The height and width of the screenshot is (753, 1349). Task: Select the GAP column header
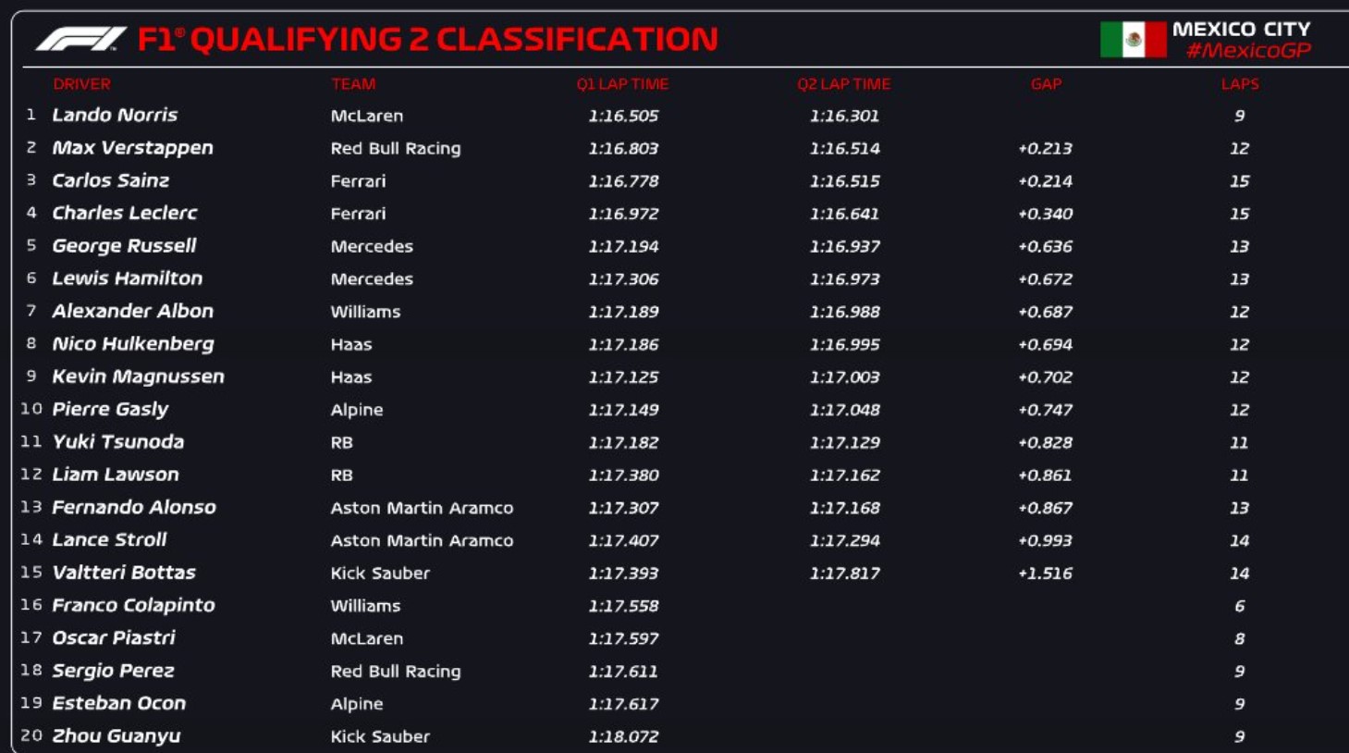coord(1046,84)
